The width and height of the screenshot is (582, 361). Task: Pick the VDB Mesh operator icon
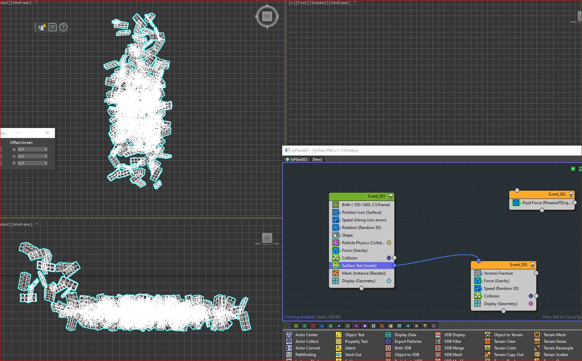438,355
